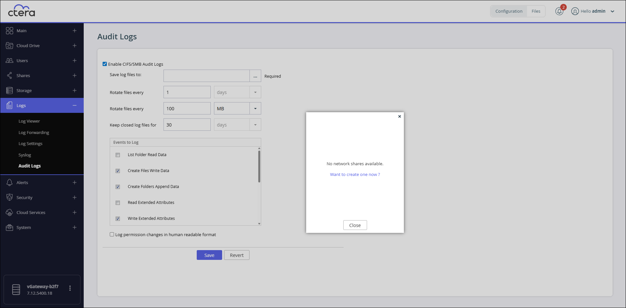Click the Save log files to field
Image resolution: width=626 pixels, height=308 pixels.
pyautogui.click(x=206, y=76)
